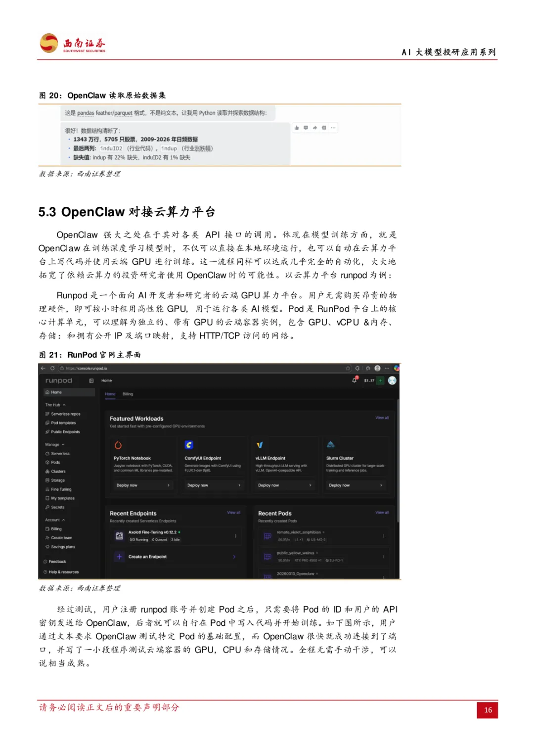Switch to the Home tab

(110, 394)
